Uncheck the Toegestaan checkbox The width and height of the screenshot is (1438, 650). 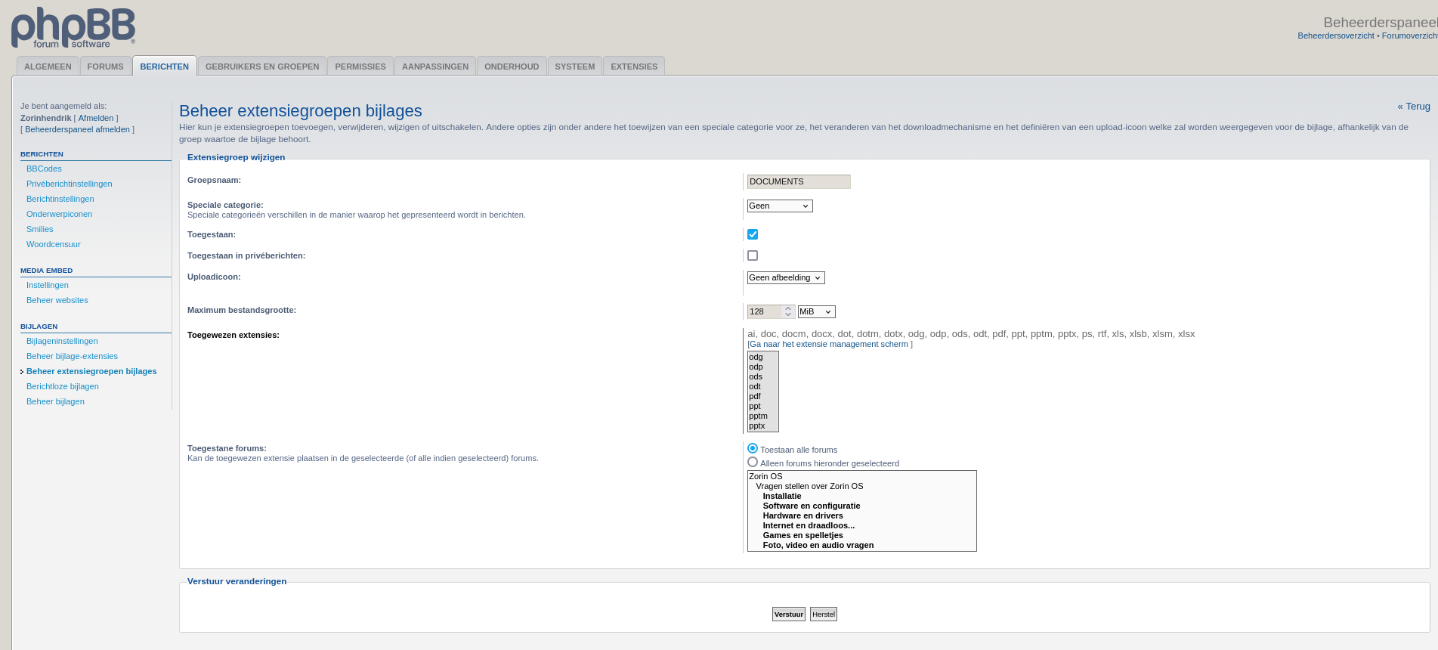coord(753,234)
